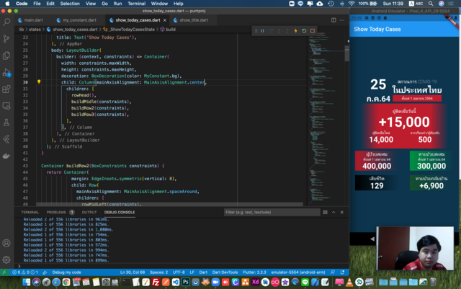This screenshot has width=461, height=289.
Task: Open the status bar errors and warnings count
Action: click(25, 272)
